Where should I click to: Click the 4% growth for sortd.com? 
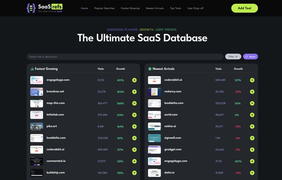(x=237, y=115)
